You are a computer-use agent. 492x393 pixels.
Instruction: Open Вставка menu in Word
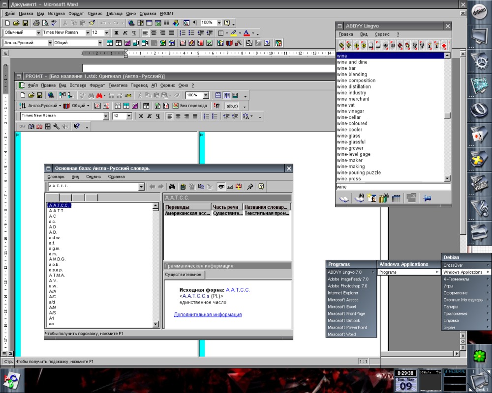pos(56,13)
